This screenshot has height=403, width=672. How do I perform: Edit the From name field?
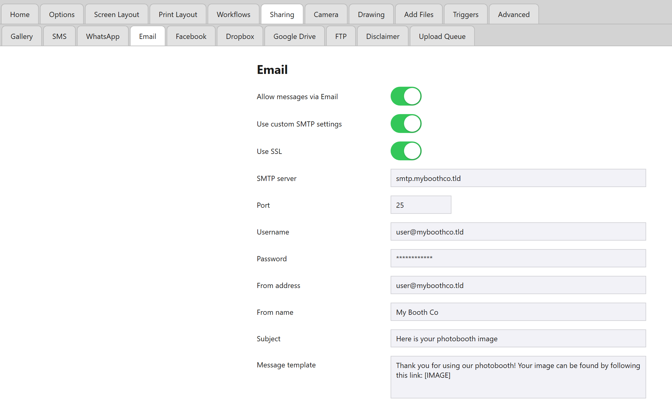[x=518, y=312]
